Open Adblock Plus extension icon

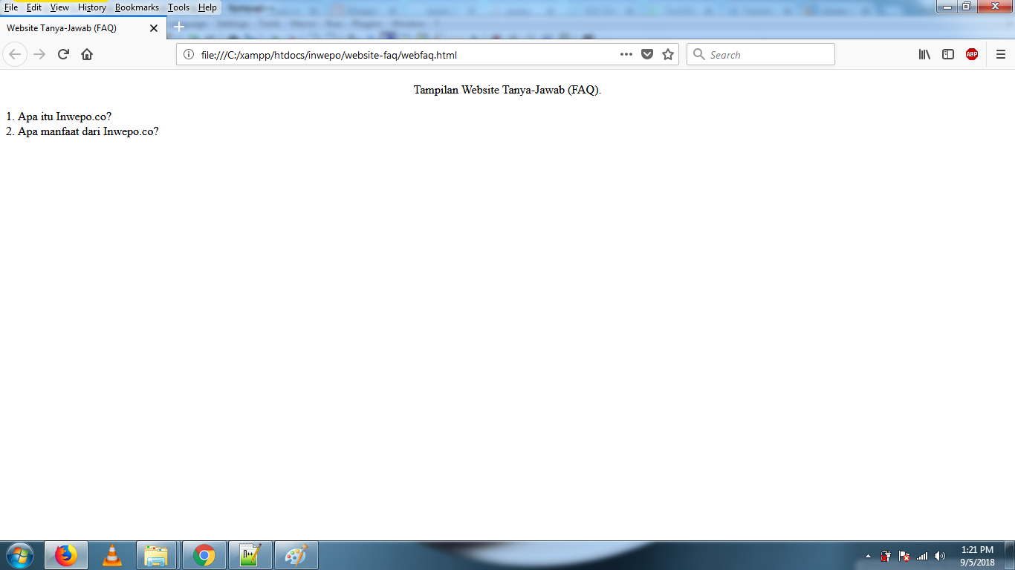(x=972, y=54)
